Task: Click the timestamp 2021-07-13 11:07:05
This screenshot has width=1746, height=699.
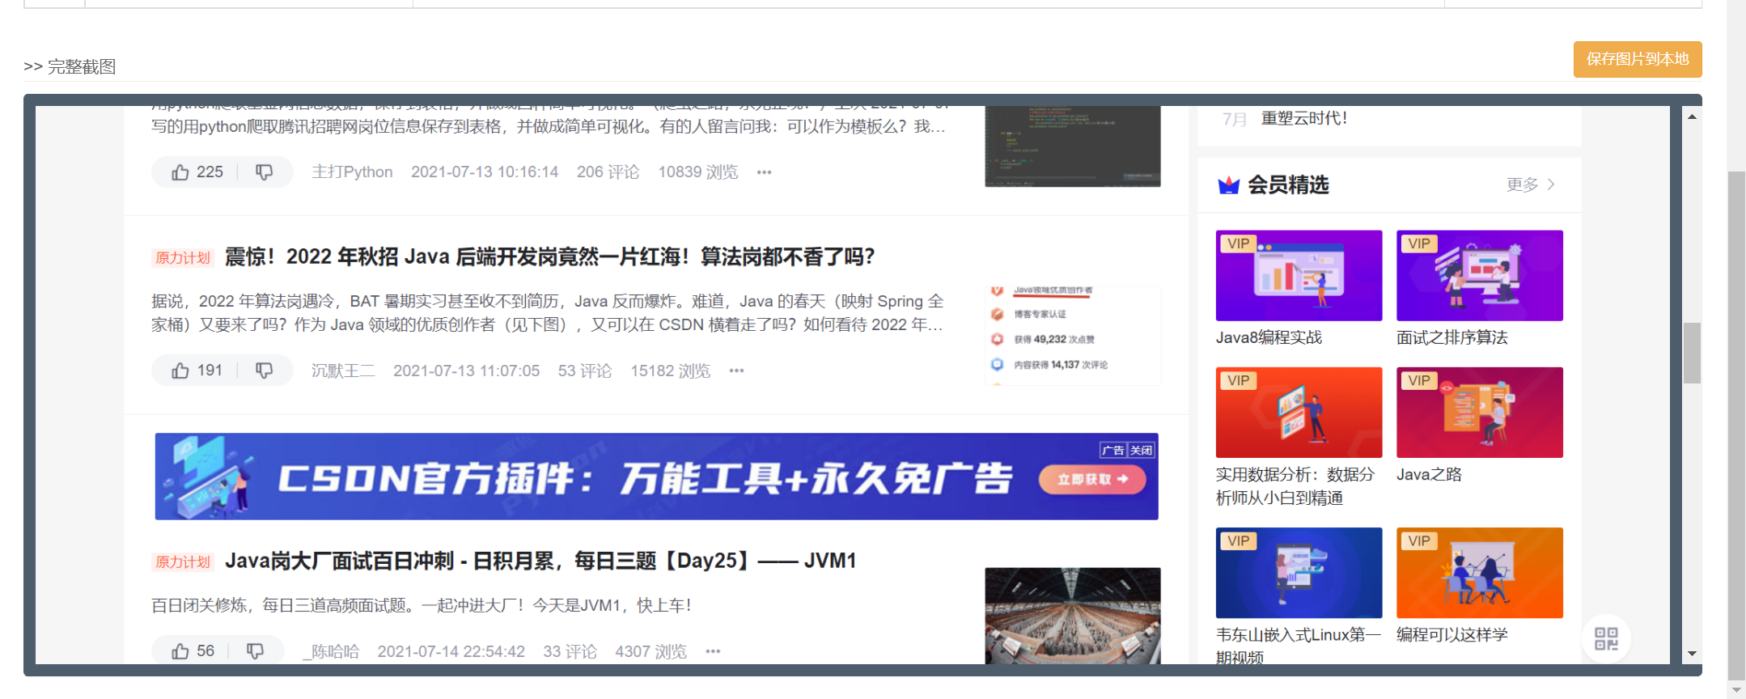Action: click(x=466, y=371)
